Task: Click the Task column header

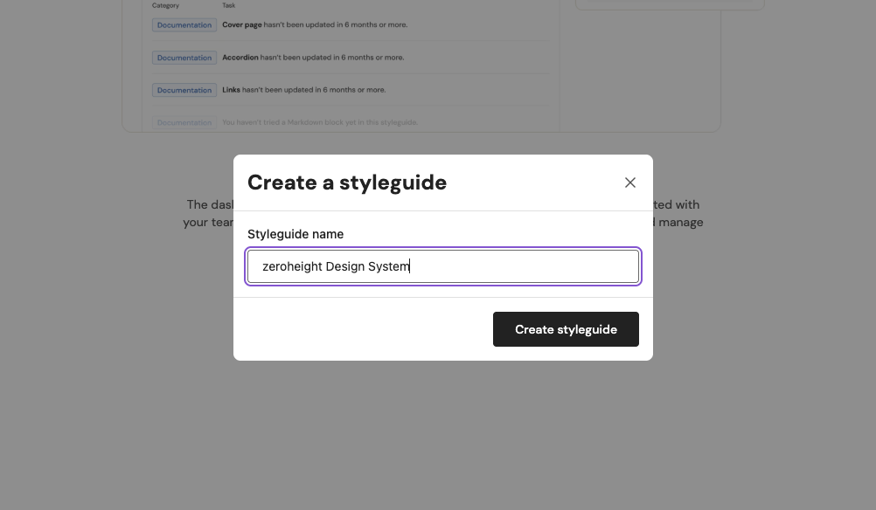Action: pyautogui.click(x=228, y=5)
